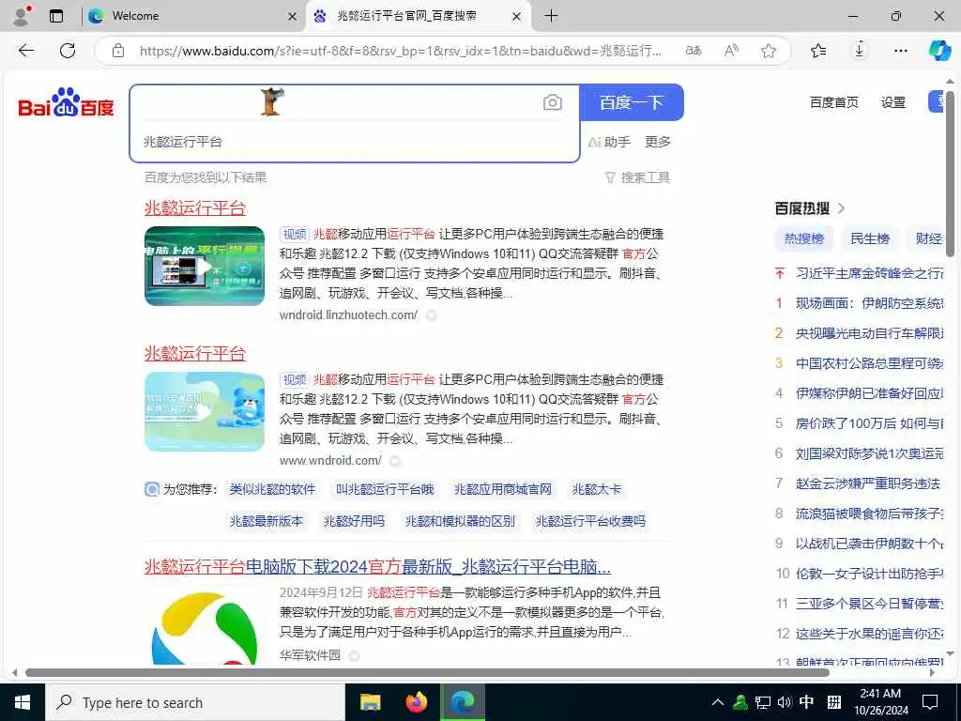The width and height of the screenshot is (961, 721).
Task: Close the Baidu search tab
Action: [517, 17]
